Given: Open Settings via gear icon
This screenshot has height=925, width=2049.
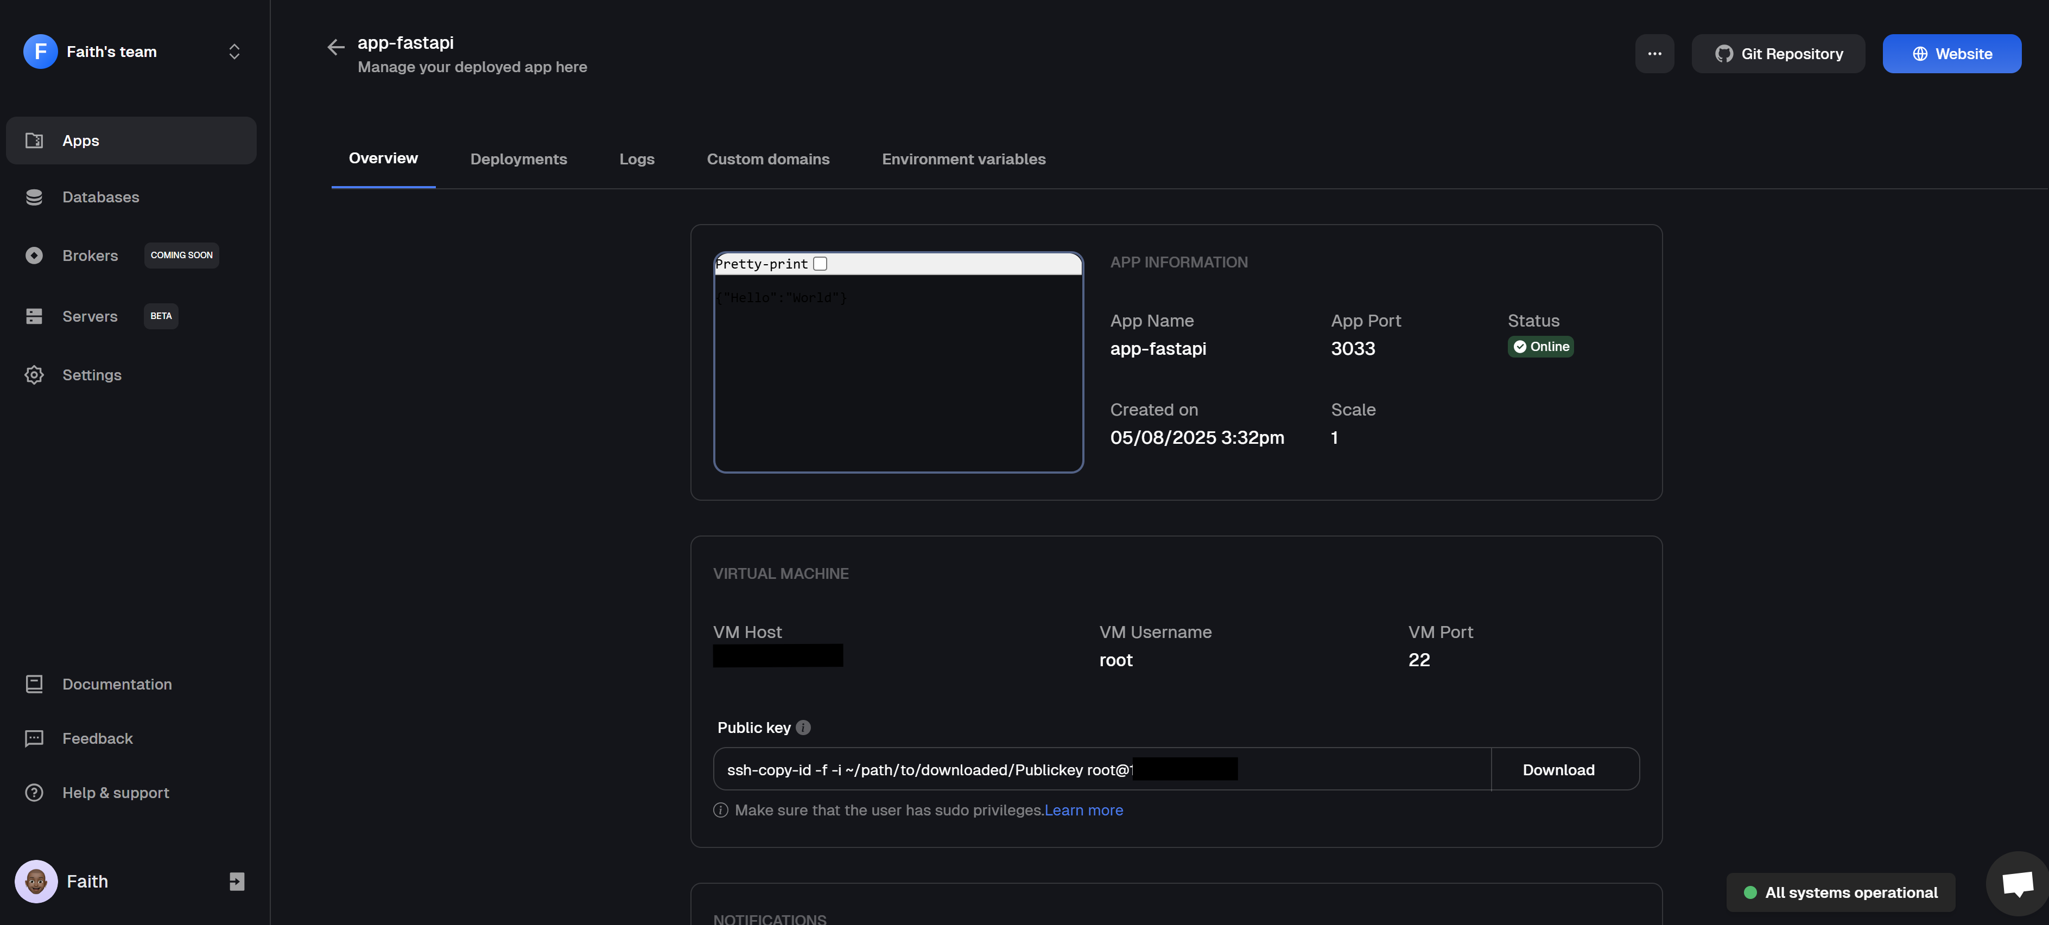Looking at the screenshot, I should point(34,375).
